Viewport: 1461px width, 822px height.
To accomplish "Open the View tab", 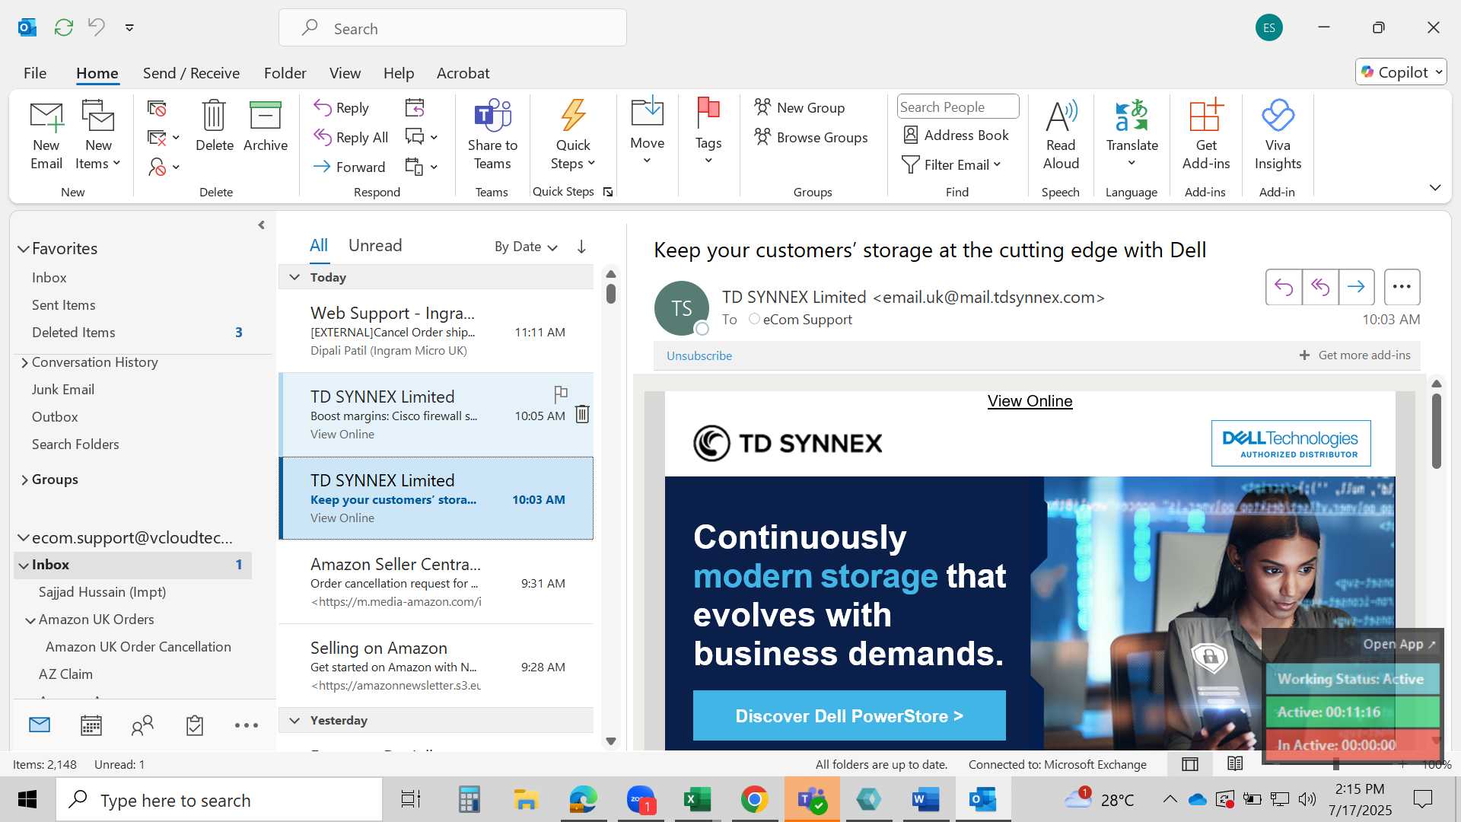I will click(x=345, y=73).
